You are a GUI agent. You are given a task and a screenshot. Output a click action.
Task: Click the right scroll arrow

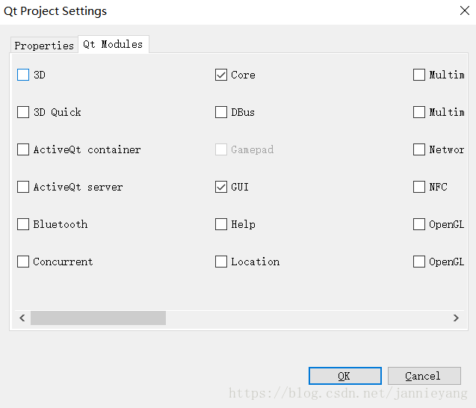(x=456, y=318)
